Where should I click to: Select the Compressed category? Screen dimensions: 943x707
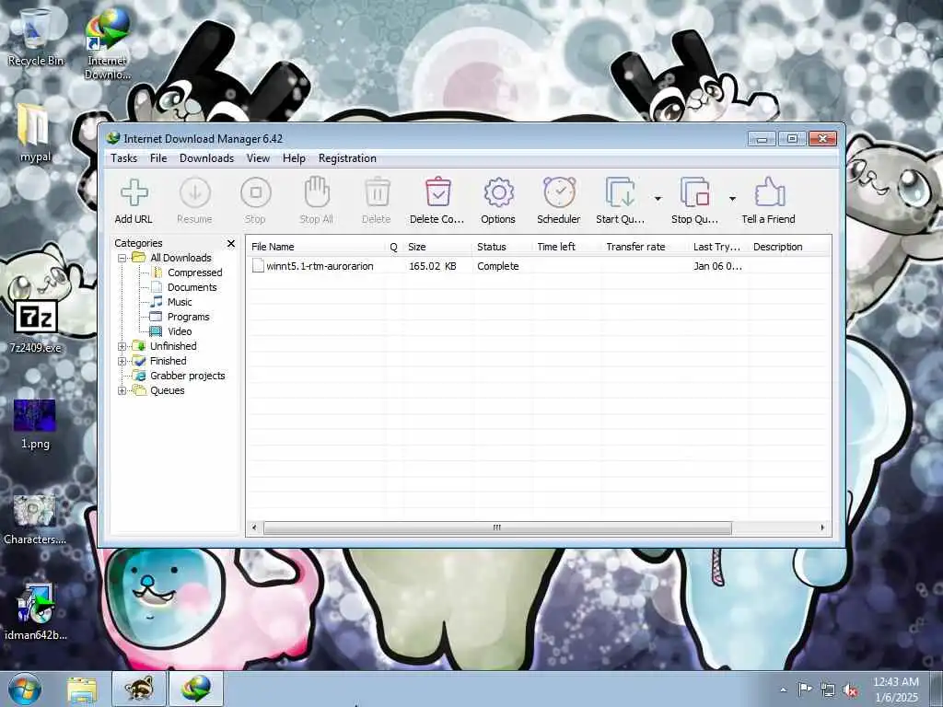195,272
